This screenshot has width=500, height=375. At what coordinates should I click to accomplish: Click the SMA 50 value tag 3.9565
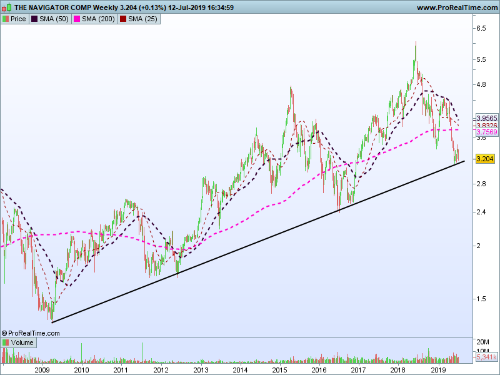coord(487,118)
